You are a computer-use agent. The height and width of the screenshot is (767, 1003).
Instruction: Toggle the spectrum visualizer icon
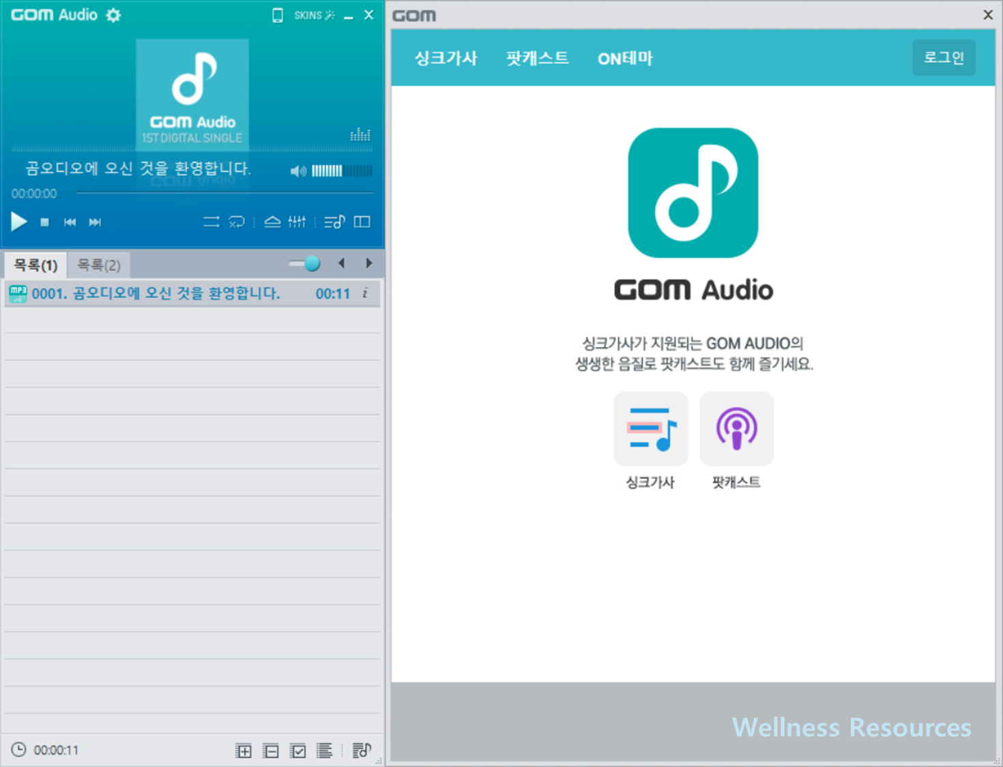click(x=360, y=134)
